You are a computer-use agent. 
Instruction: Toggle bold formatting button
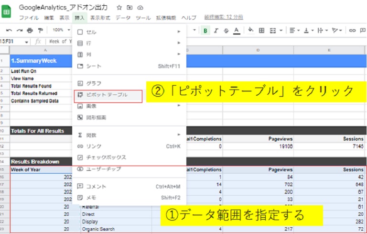coord(205,31)
